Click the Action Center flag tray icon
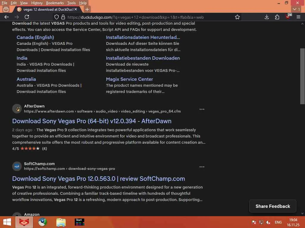This screenshot has width=305, height=228. [254, 222]
